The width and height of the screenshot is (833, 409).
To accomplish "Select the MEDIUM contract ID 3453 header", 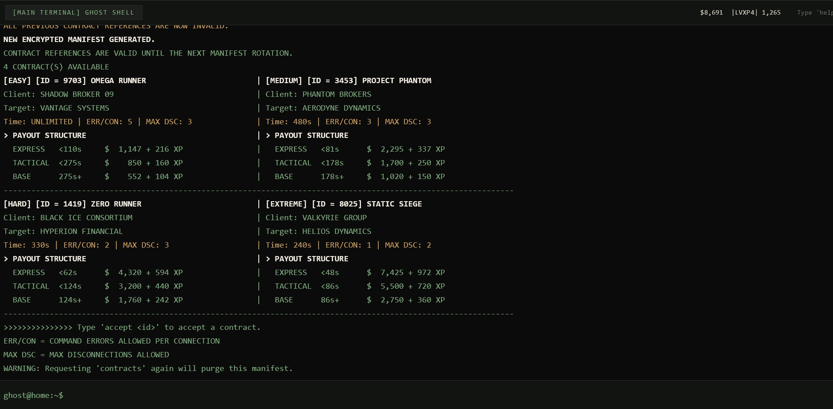I will [349, 80].
